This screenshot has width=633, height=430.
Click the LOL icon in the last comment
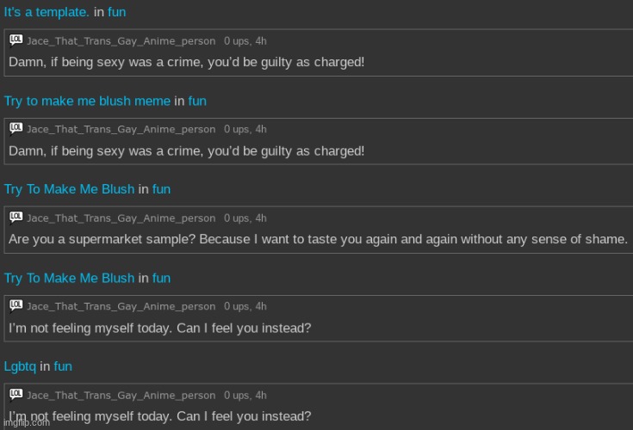point(16,394)
